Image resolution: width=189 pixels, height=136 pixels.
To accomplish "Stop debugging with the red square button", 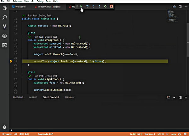I will 111,6.
